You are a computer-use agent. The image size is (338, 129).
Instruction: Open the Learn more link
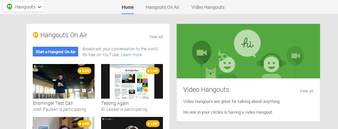tap(131, 55)
